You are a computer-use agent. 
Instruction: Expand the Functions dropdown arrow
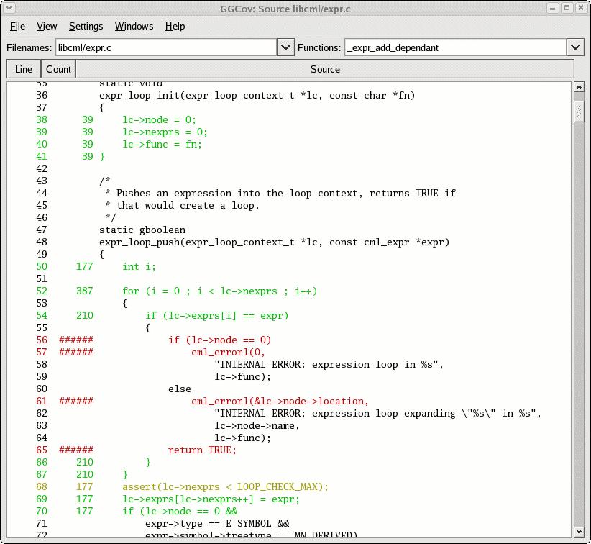pyautogui.click(x=575, y=47)
